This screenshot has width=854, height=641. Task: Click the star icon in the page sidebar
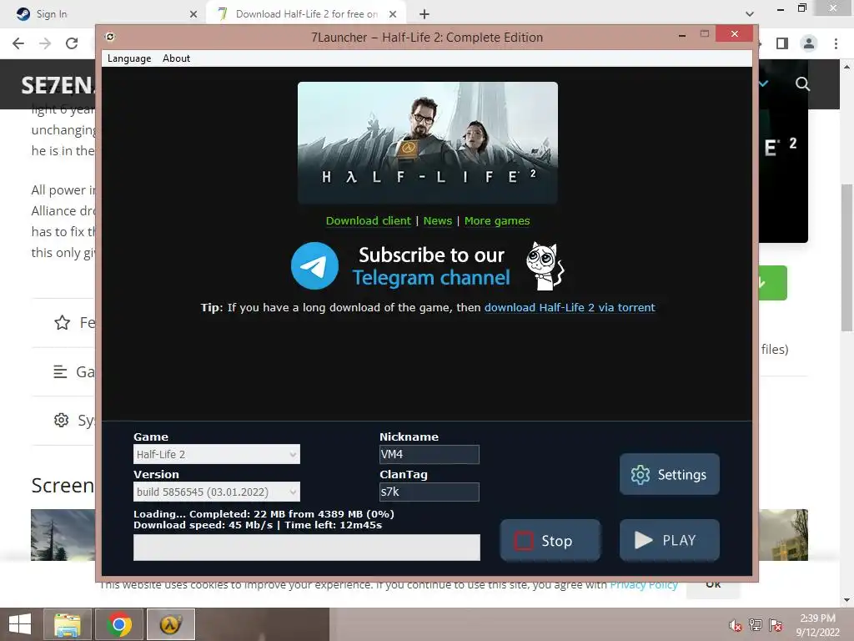click(62, 323)
